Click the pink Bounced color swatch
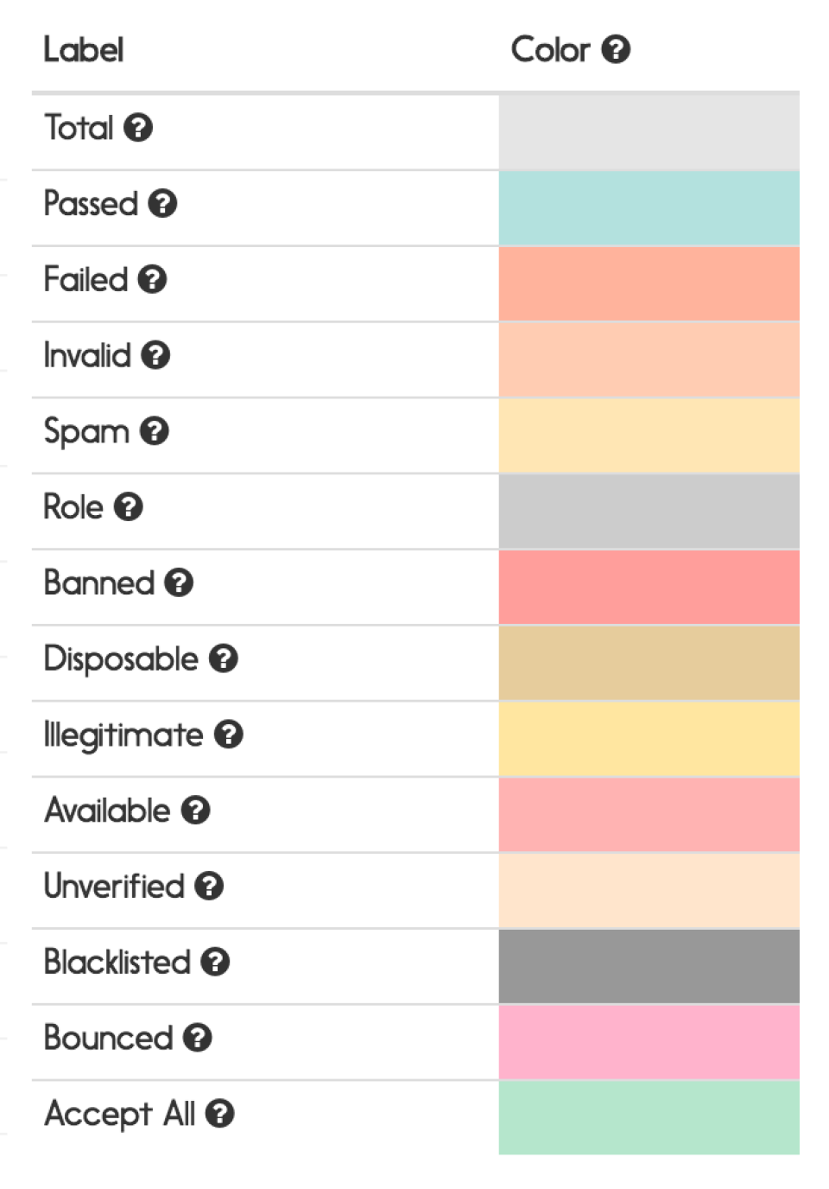Image resolution: width=829 pixels, height=1189 pixels. 649,1041
